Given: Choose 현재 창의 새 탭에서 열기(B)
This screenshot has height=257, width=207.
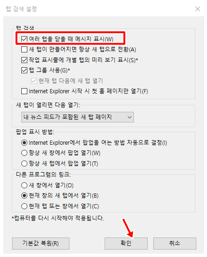Looking at the screenshot, I should pyautogui.click(x=24, y=196).
